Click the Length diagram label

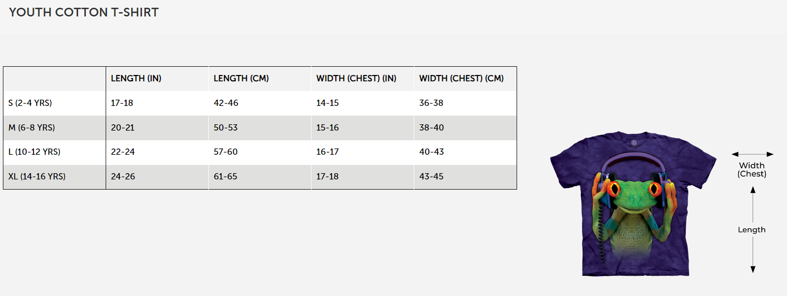(x=752, y=230)
